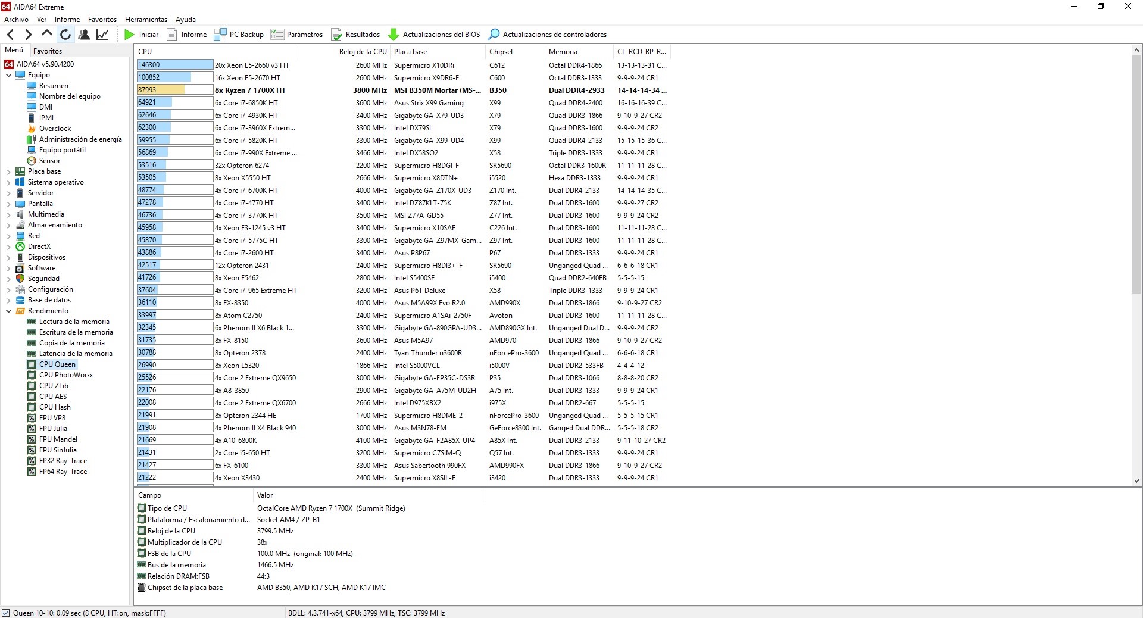Click the results list scroll-down arrow
Screen dimensions: 1143x618
(1136, 481)
